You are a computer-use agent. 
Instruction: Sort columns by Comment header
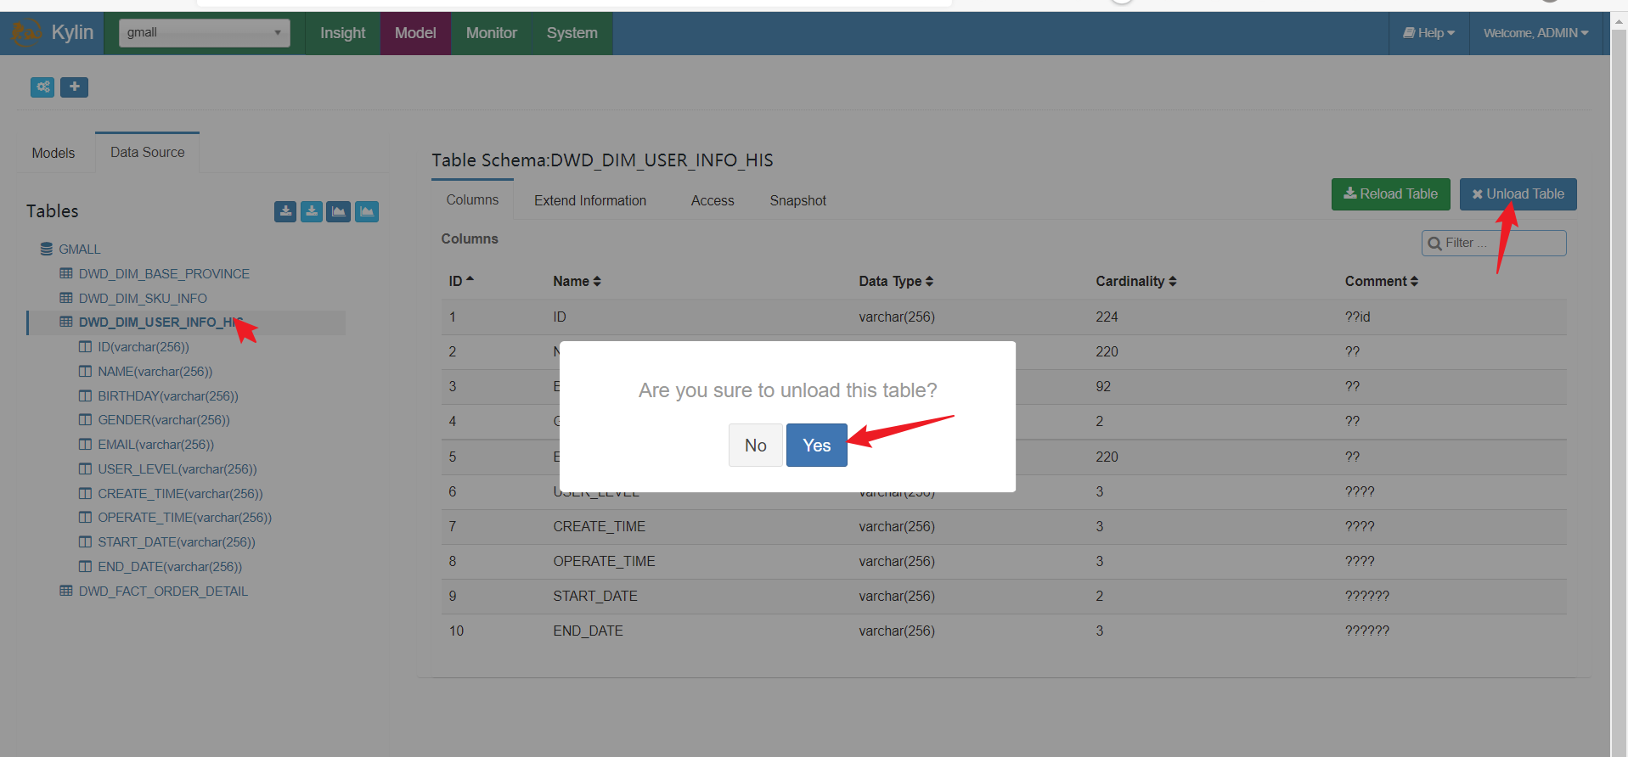pyautogui.click(x=1382, y=281)
